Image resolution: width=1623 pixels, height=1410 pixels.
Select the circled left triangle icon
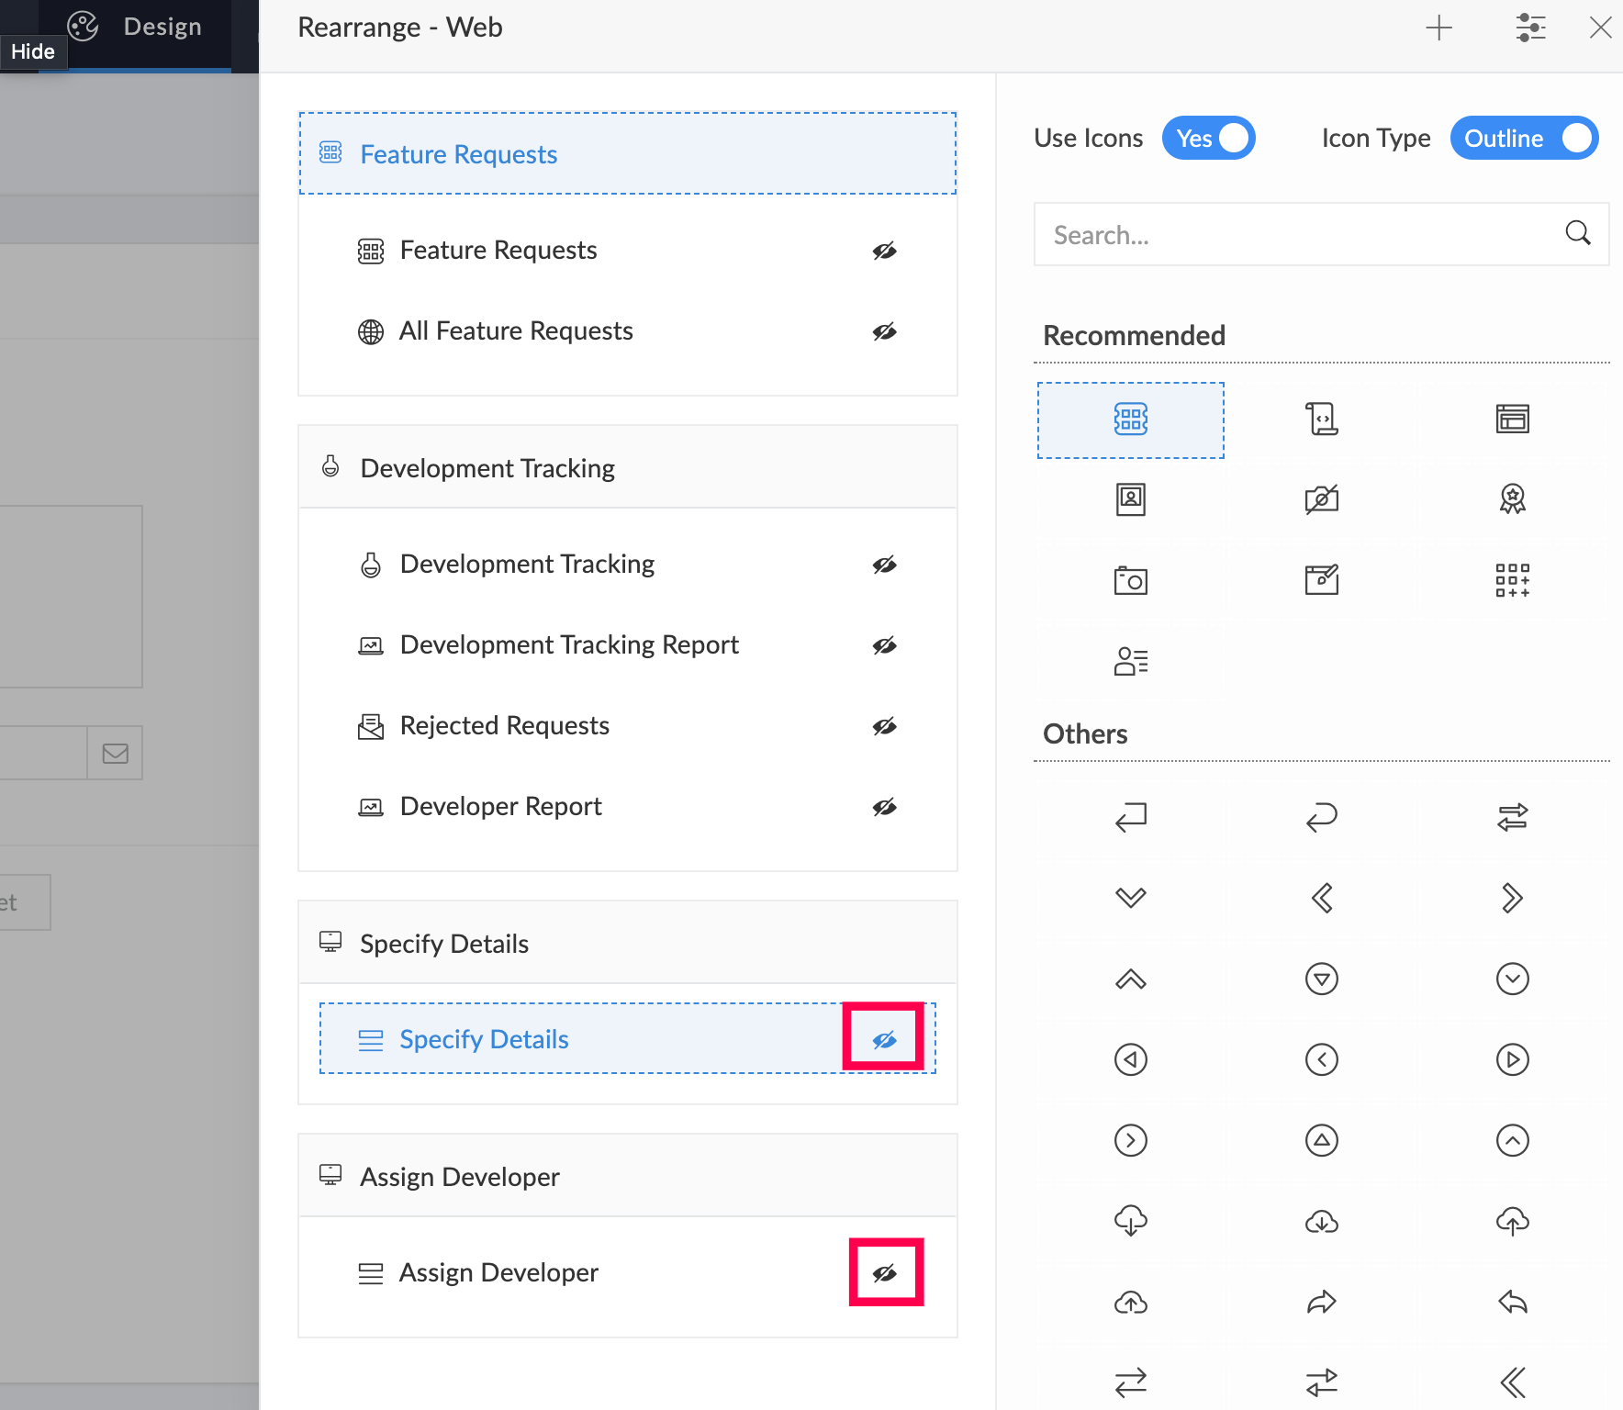1131,1059
